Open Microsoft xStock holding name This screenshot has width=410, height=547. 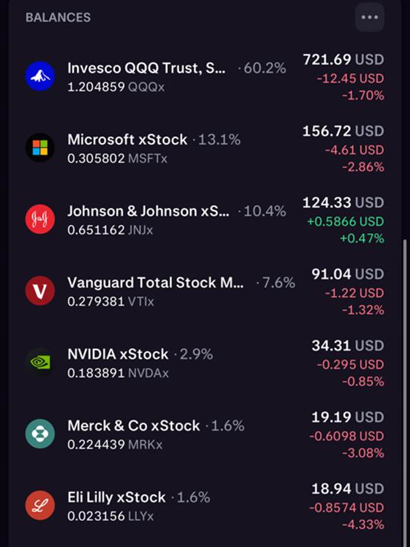point(127,139)
